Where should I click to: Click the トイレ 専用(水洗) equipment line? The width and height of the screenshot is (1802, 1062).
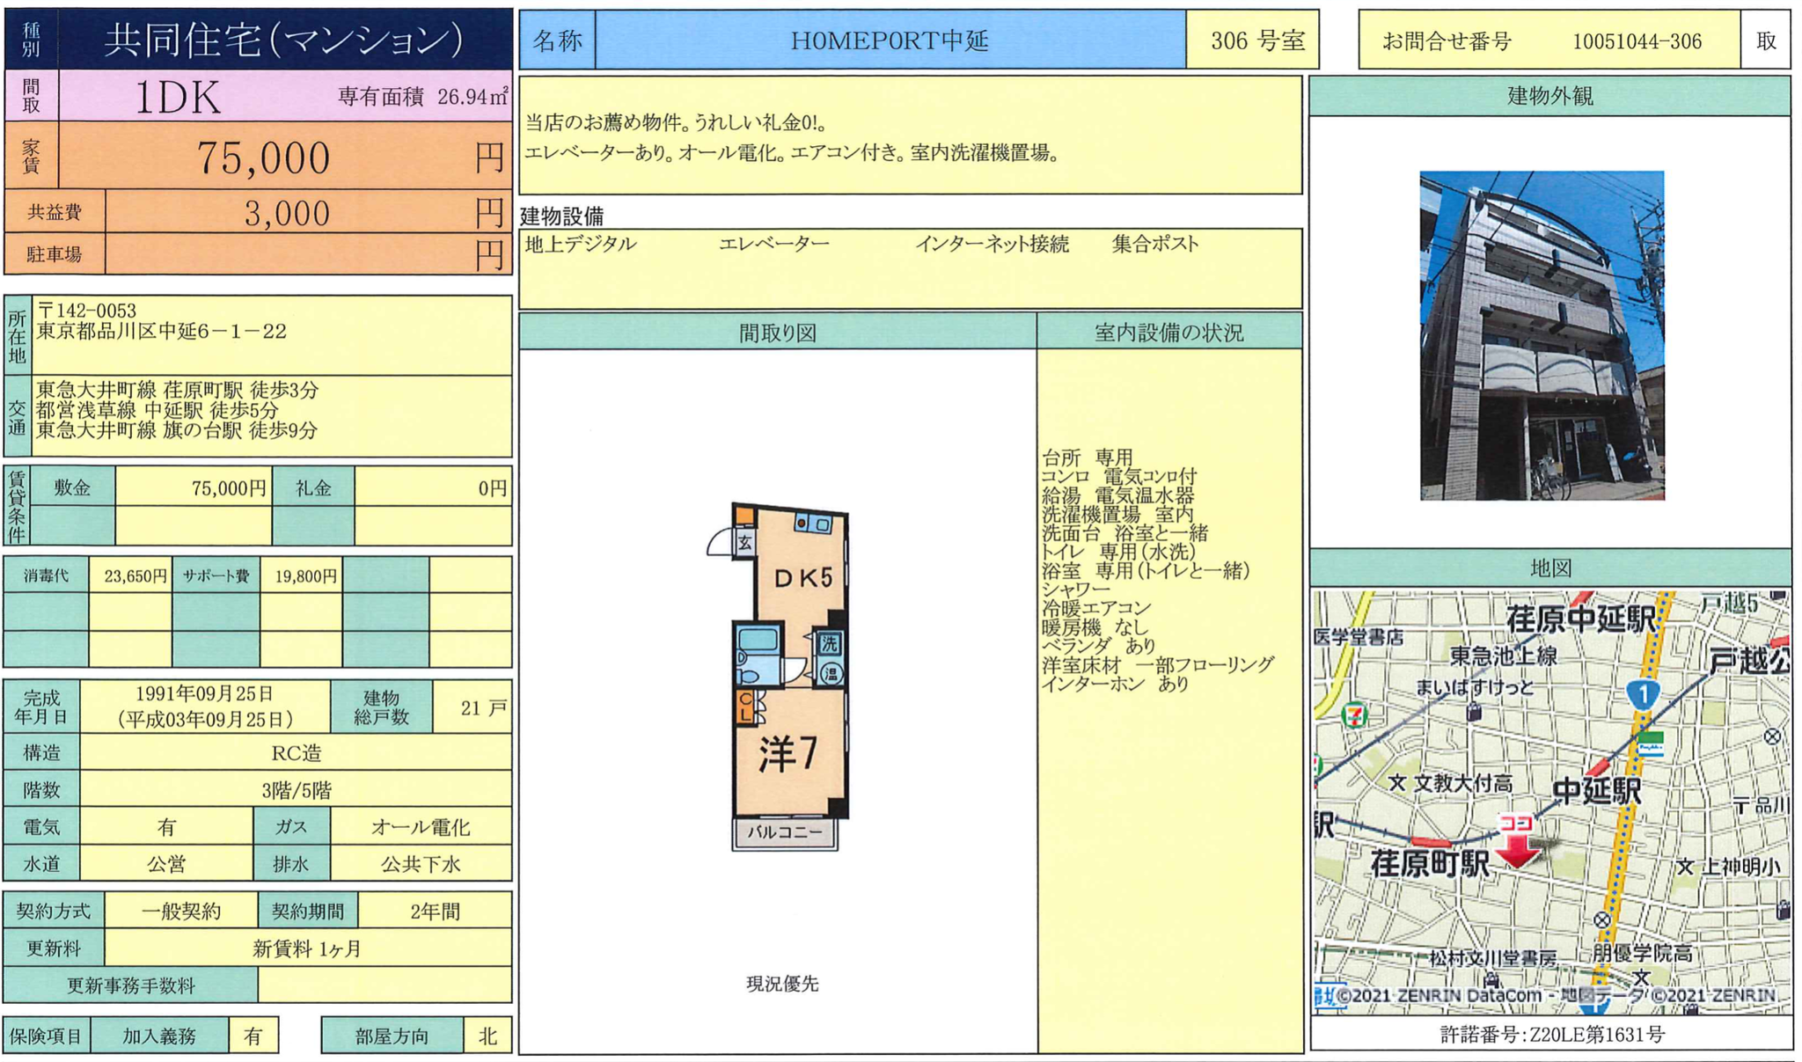click(1118, 552)
